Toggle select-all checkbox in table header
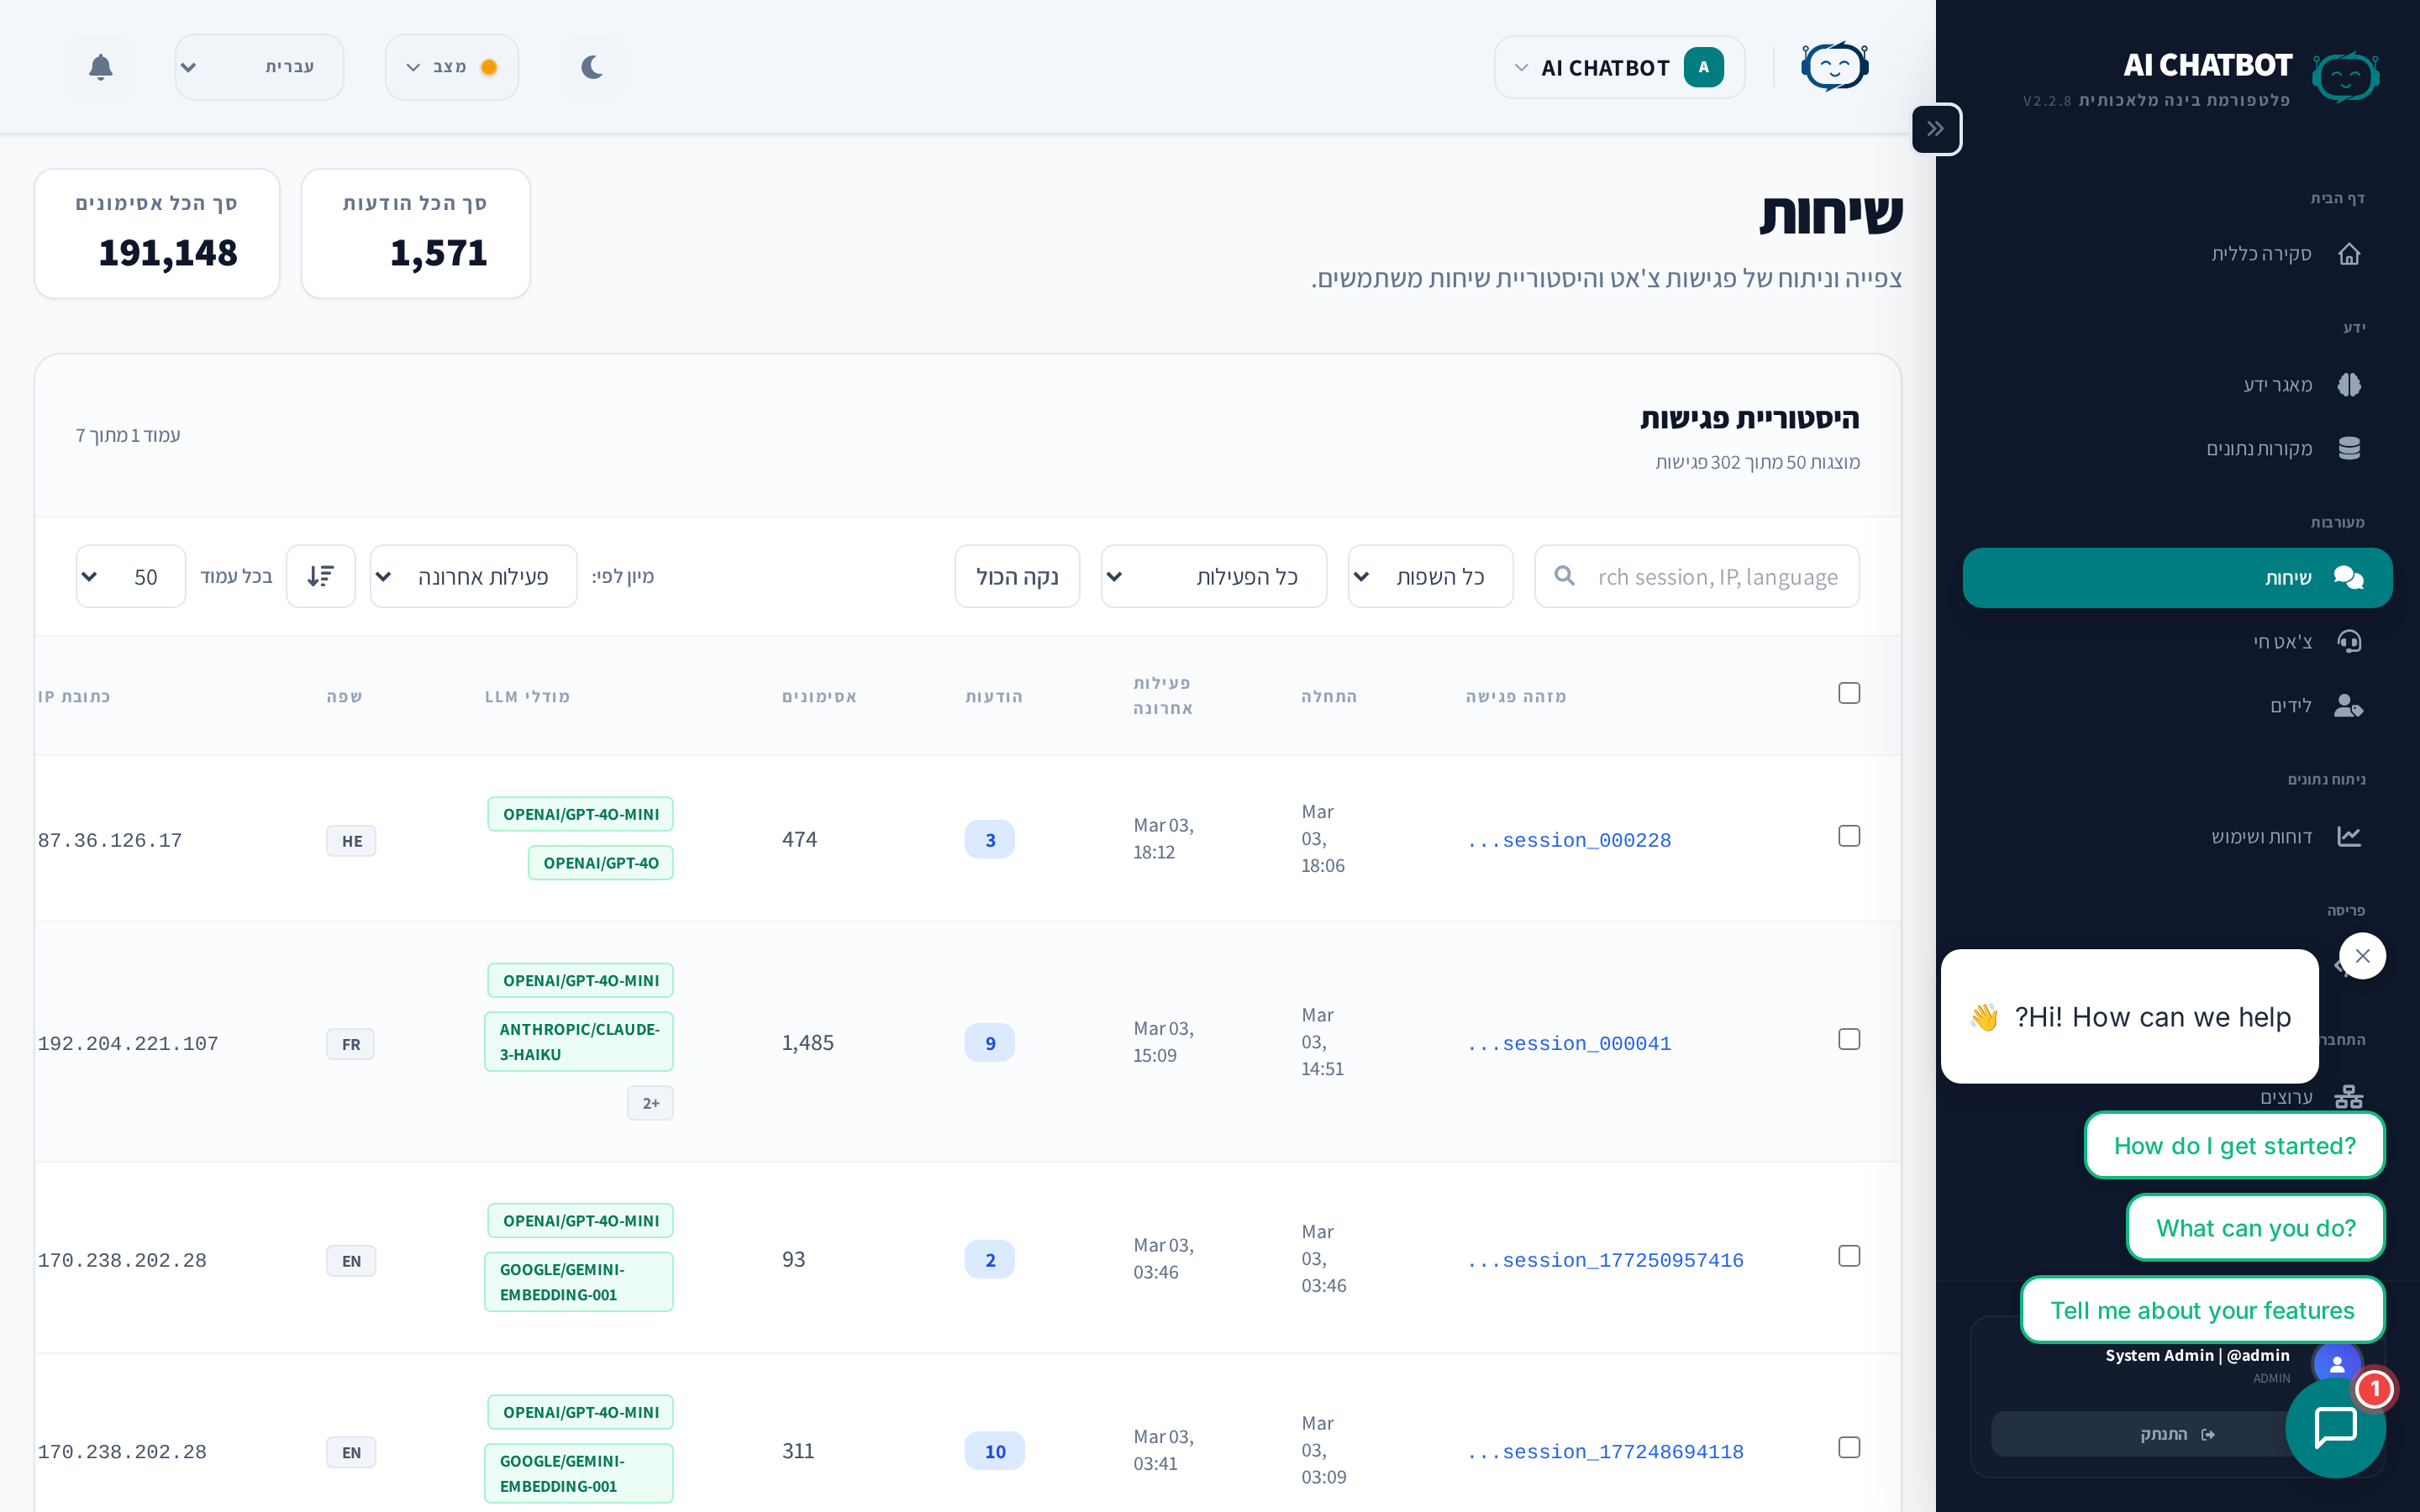The width and height of the screenshot is (2420, 1512). (x=1848, y=693)
